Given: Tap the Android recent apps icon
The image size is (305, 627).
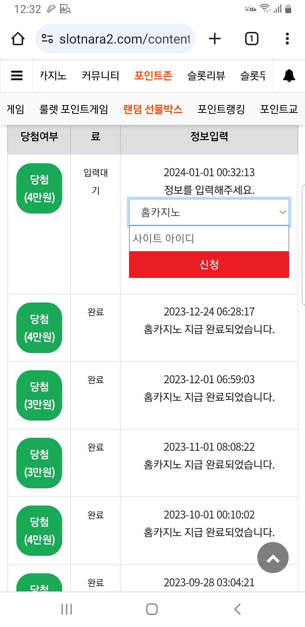Looking at the screenshot, I should 67,609.
